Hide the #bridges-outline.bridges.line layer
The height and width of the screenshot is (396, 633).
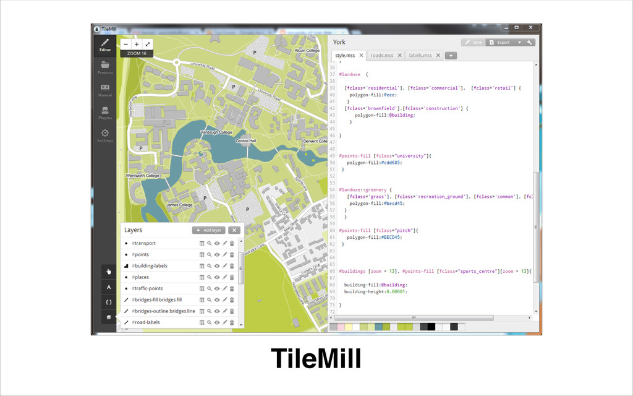coord(217,311)
